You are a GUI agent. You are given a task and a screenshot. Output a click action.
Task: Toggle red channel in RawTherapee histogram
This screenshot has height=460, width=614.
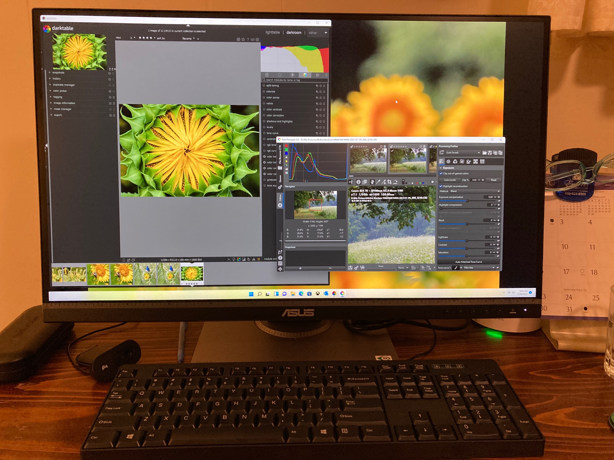286,146
